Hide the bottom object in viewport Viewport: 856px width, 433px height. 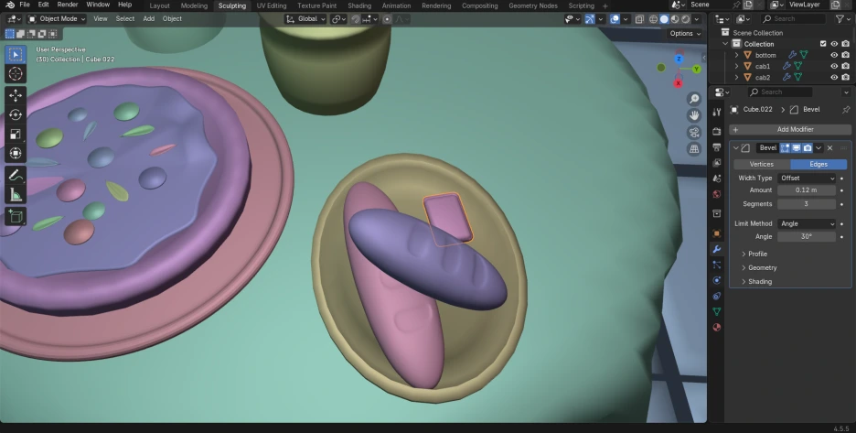point(834,55)
